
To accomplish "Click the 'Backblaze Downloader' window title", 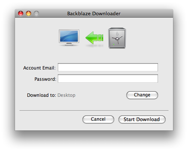I will coord(94,14).
